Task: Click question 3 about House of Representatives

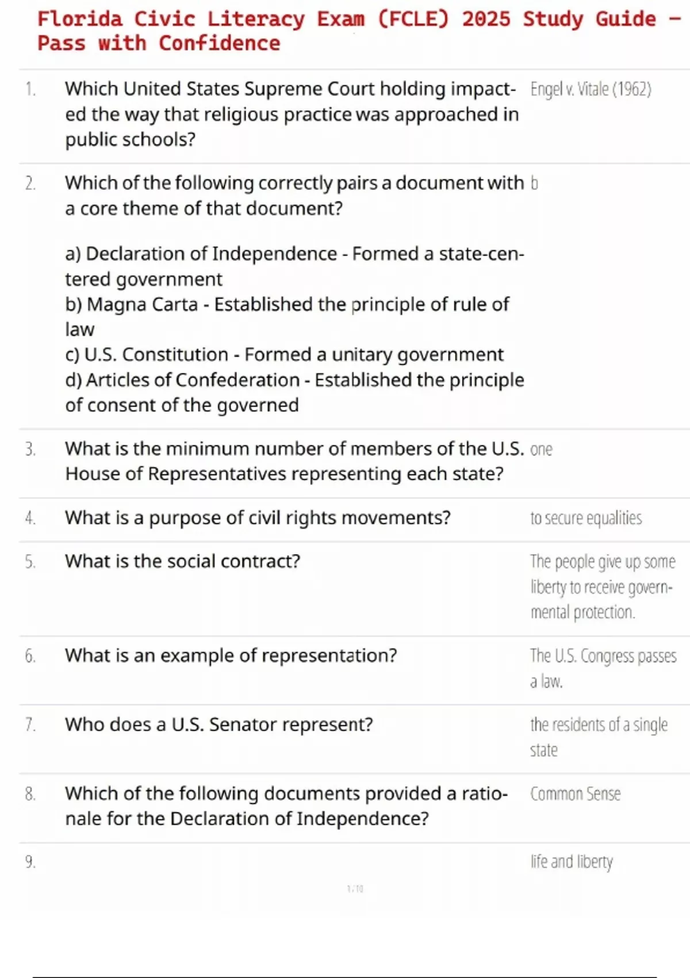Action: tap(294, 461)
